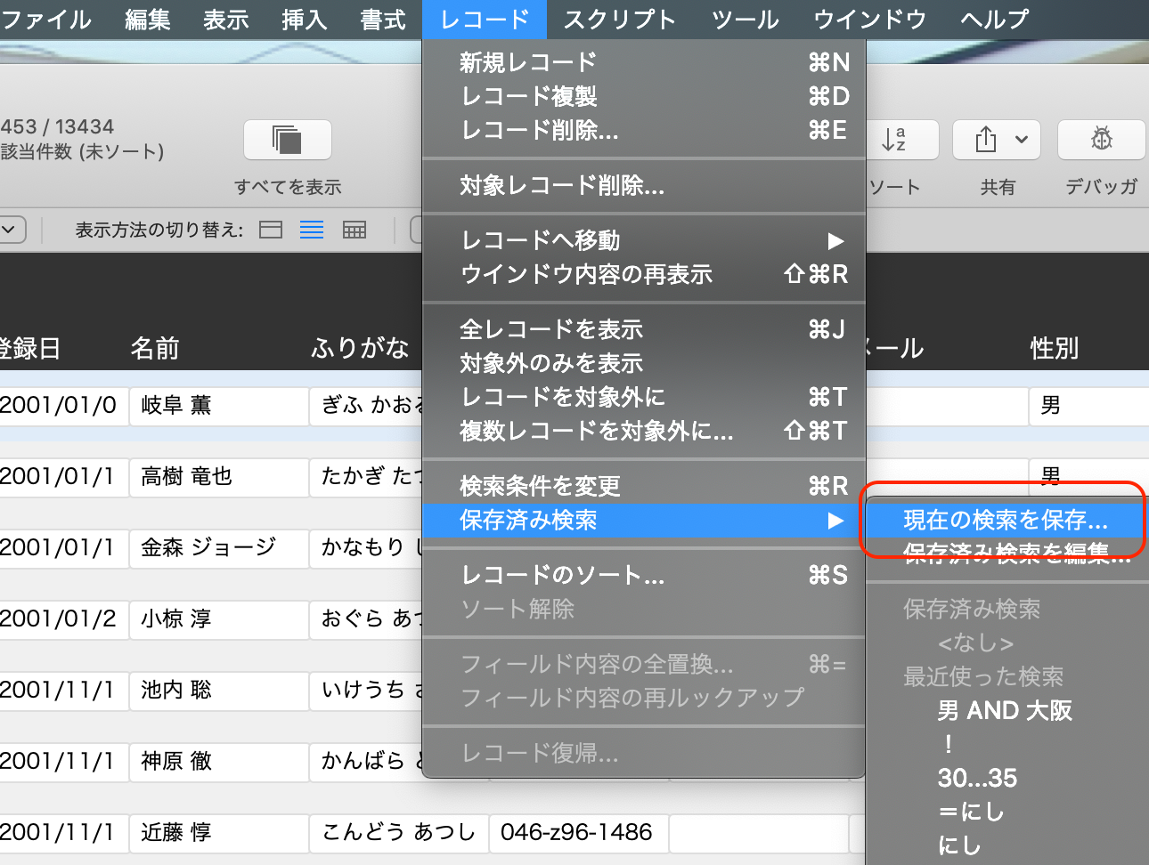Click the name field 高樹 竜也

219,477
